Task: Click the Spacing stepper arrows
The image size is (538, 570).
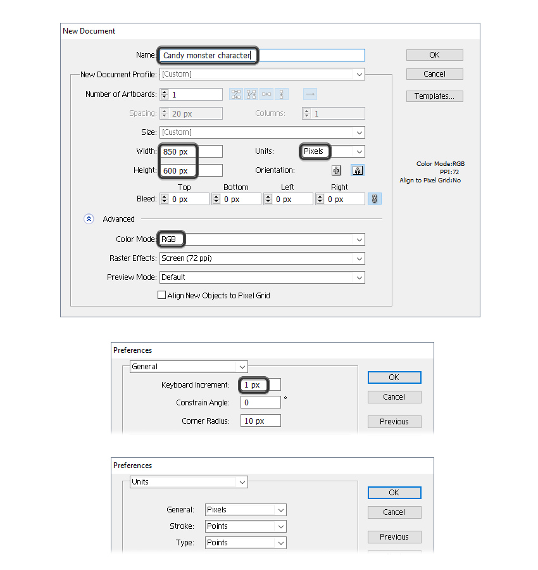Action: point(165,113)
